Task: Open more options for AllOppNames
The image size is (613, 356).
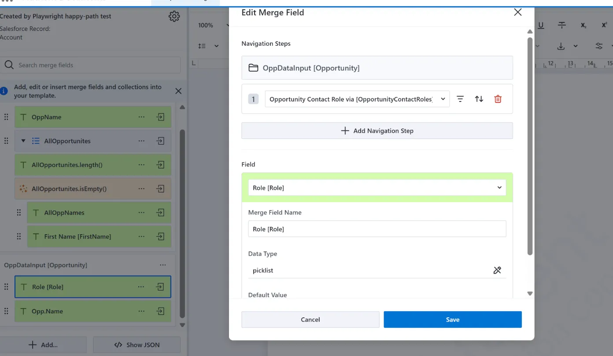Action: tap(141, 213)
